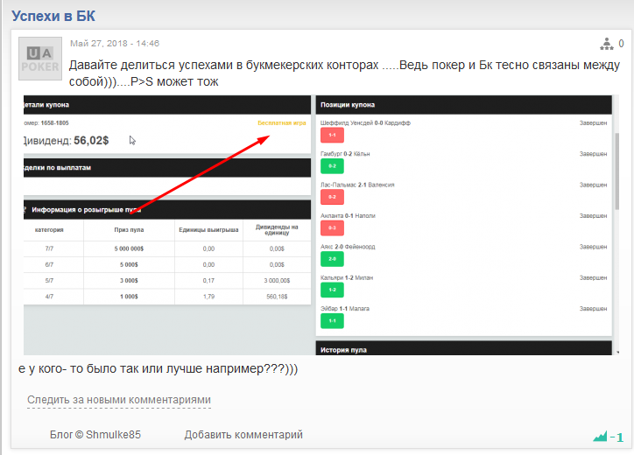Image resolution: width=634 pixels, height=455 pixels.
Task: Click the red 1-1 badge under Шеффилд Уэнсдей
Action: tap(332, 135)
